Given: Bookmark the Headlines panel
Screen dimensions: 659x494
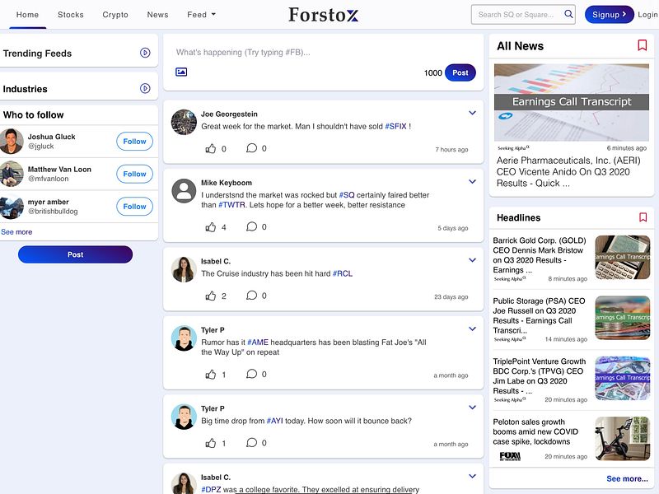Looking at the screenshot, I should coord(643,217).
